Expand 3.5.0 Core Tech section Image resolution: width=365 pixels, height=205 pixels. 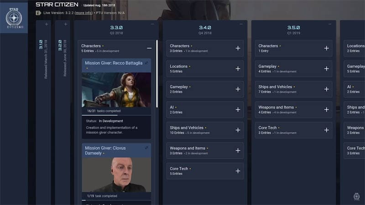(x=326, y=130)
